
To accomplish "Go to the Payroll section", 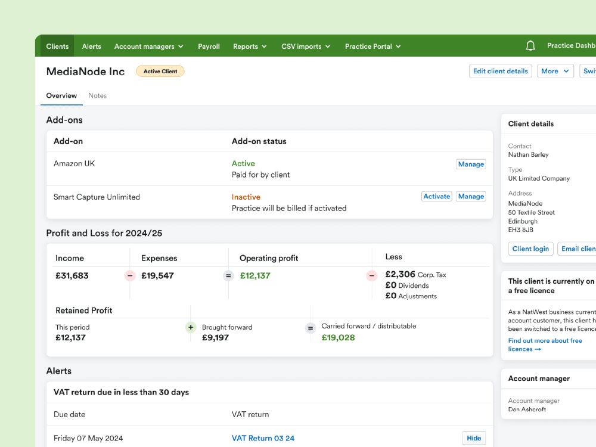I will (209, 46).
